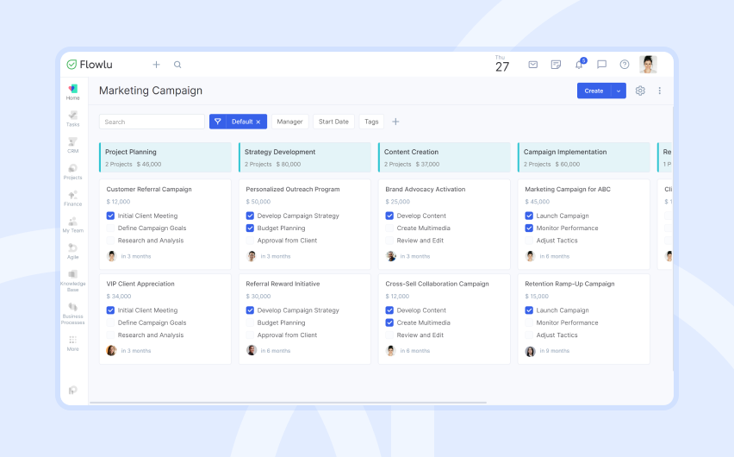Viewport: 734px width, 457px height.
Task: Click the assignee avatar on Brand Advocacy Activation
Action: [391, 256]
